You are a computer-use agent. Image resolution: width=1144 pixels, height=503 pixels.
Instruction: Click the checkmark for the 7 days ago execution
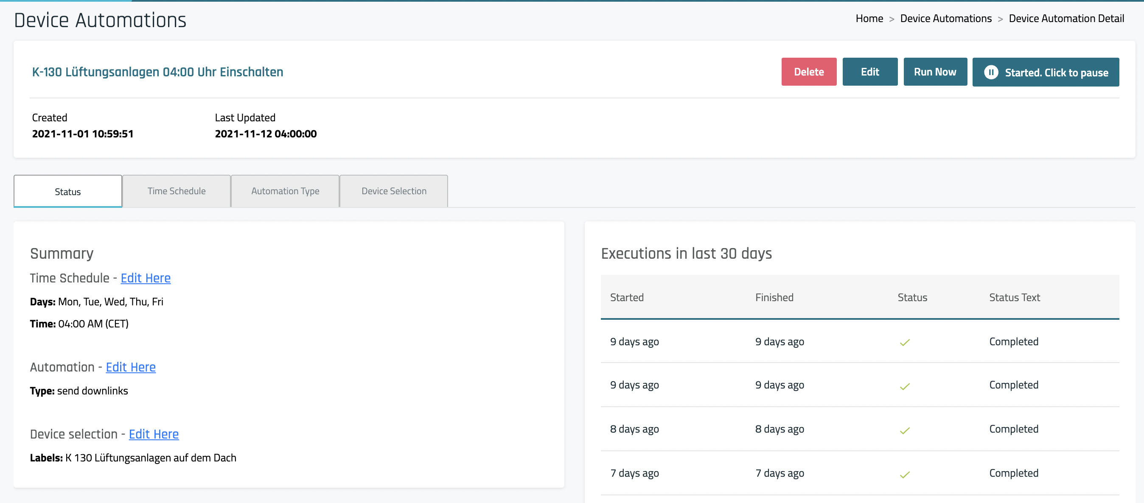coord(905,475)
